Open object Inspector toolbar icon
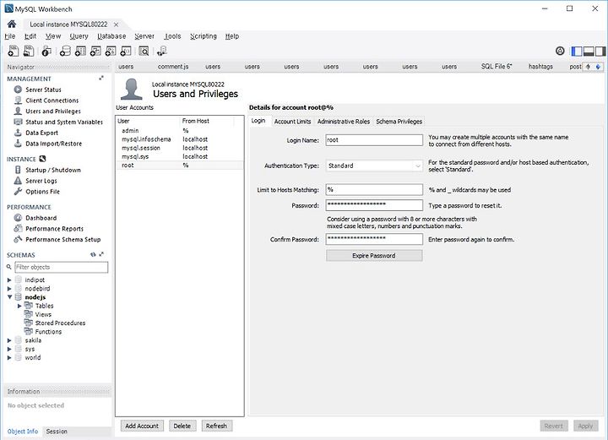The image size is (608, 440). click(x=46, y=51)
